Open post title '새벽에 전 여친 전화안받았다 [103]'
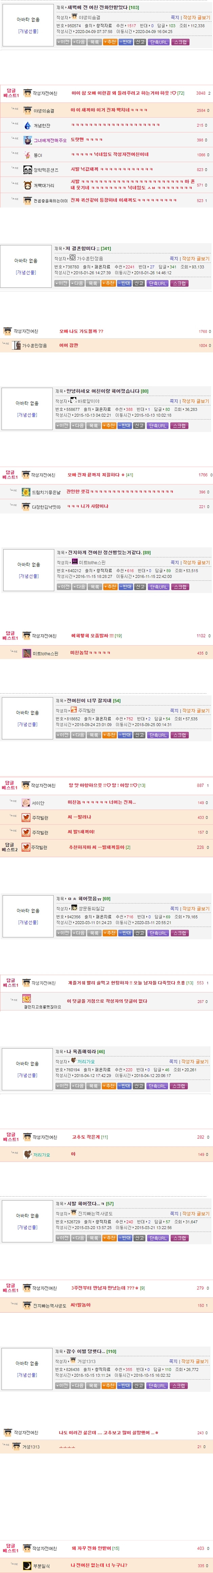 pos(103,7)
